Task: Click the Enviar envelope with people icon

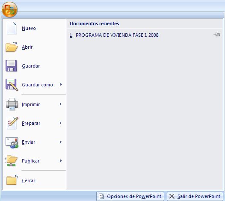Action: [x=12, y=143]
